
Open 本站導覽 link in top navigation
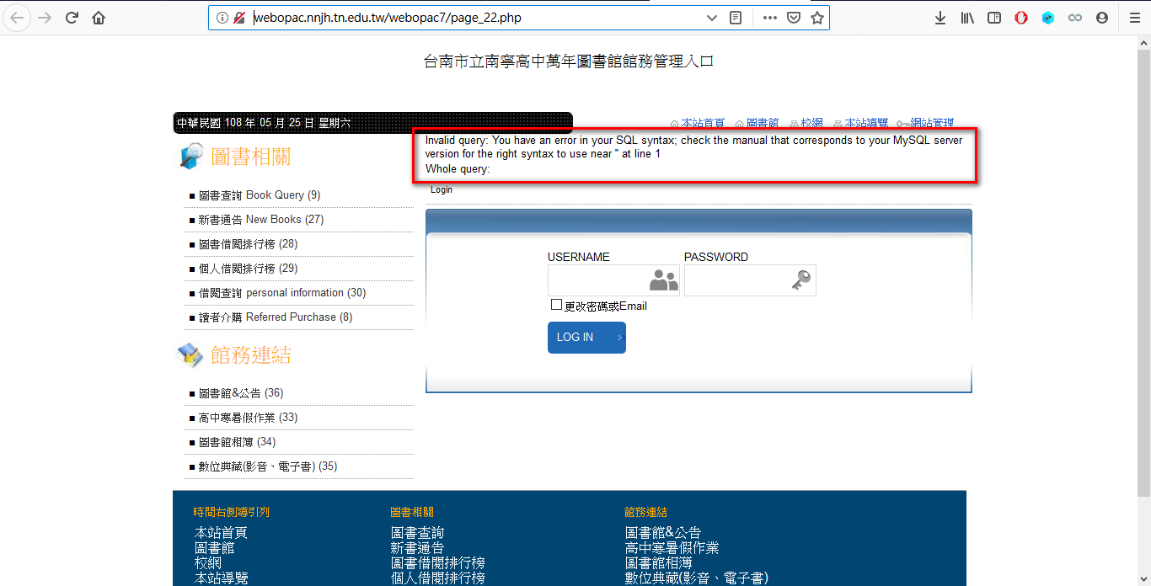(866, 123)
